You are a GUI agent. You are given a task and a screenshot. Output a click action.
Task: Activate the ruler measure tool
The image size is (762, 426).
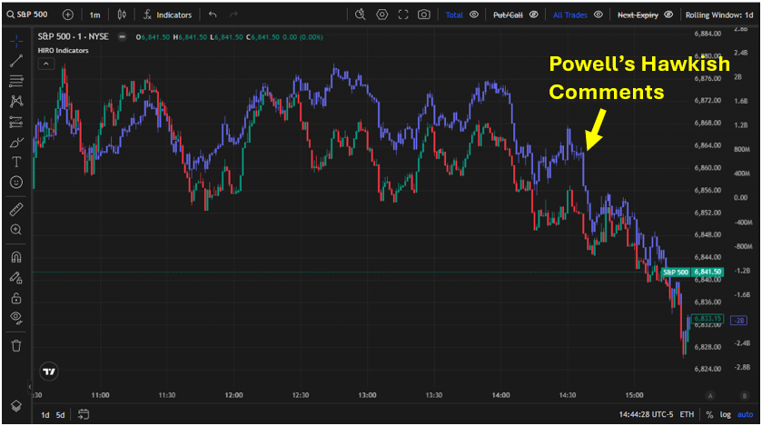point(16,209)
